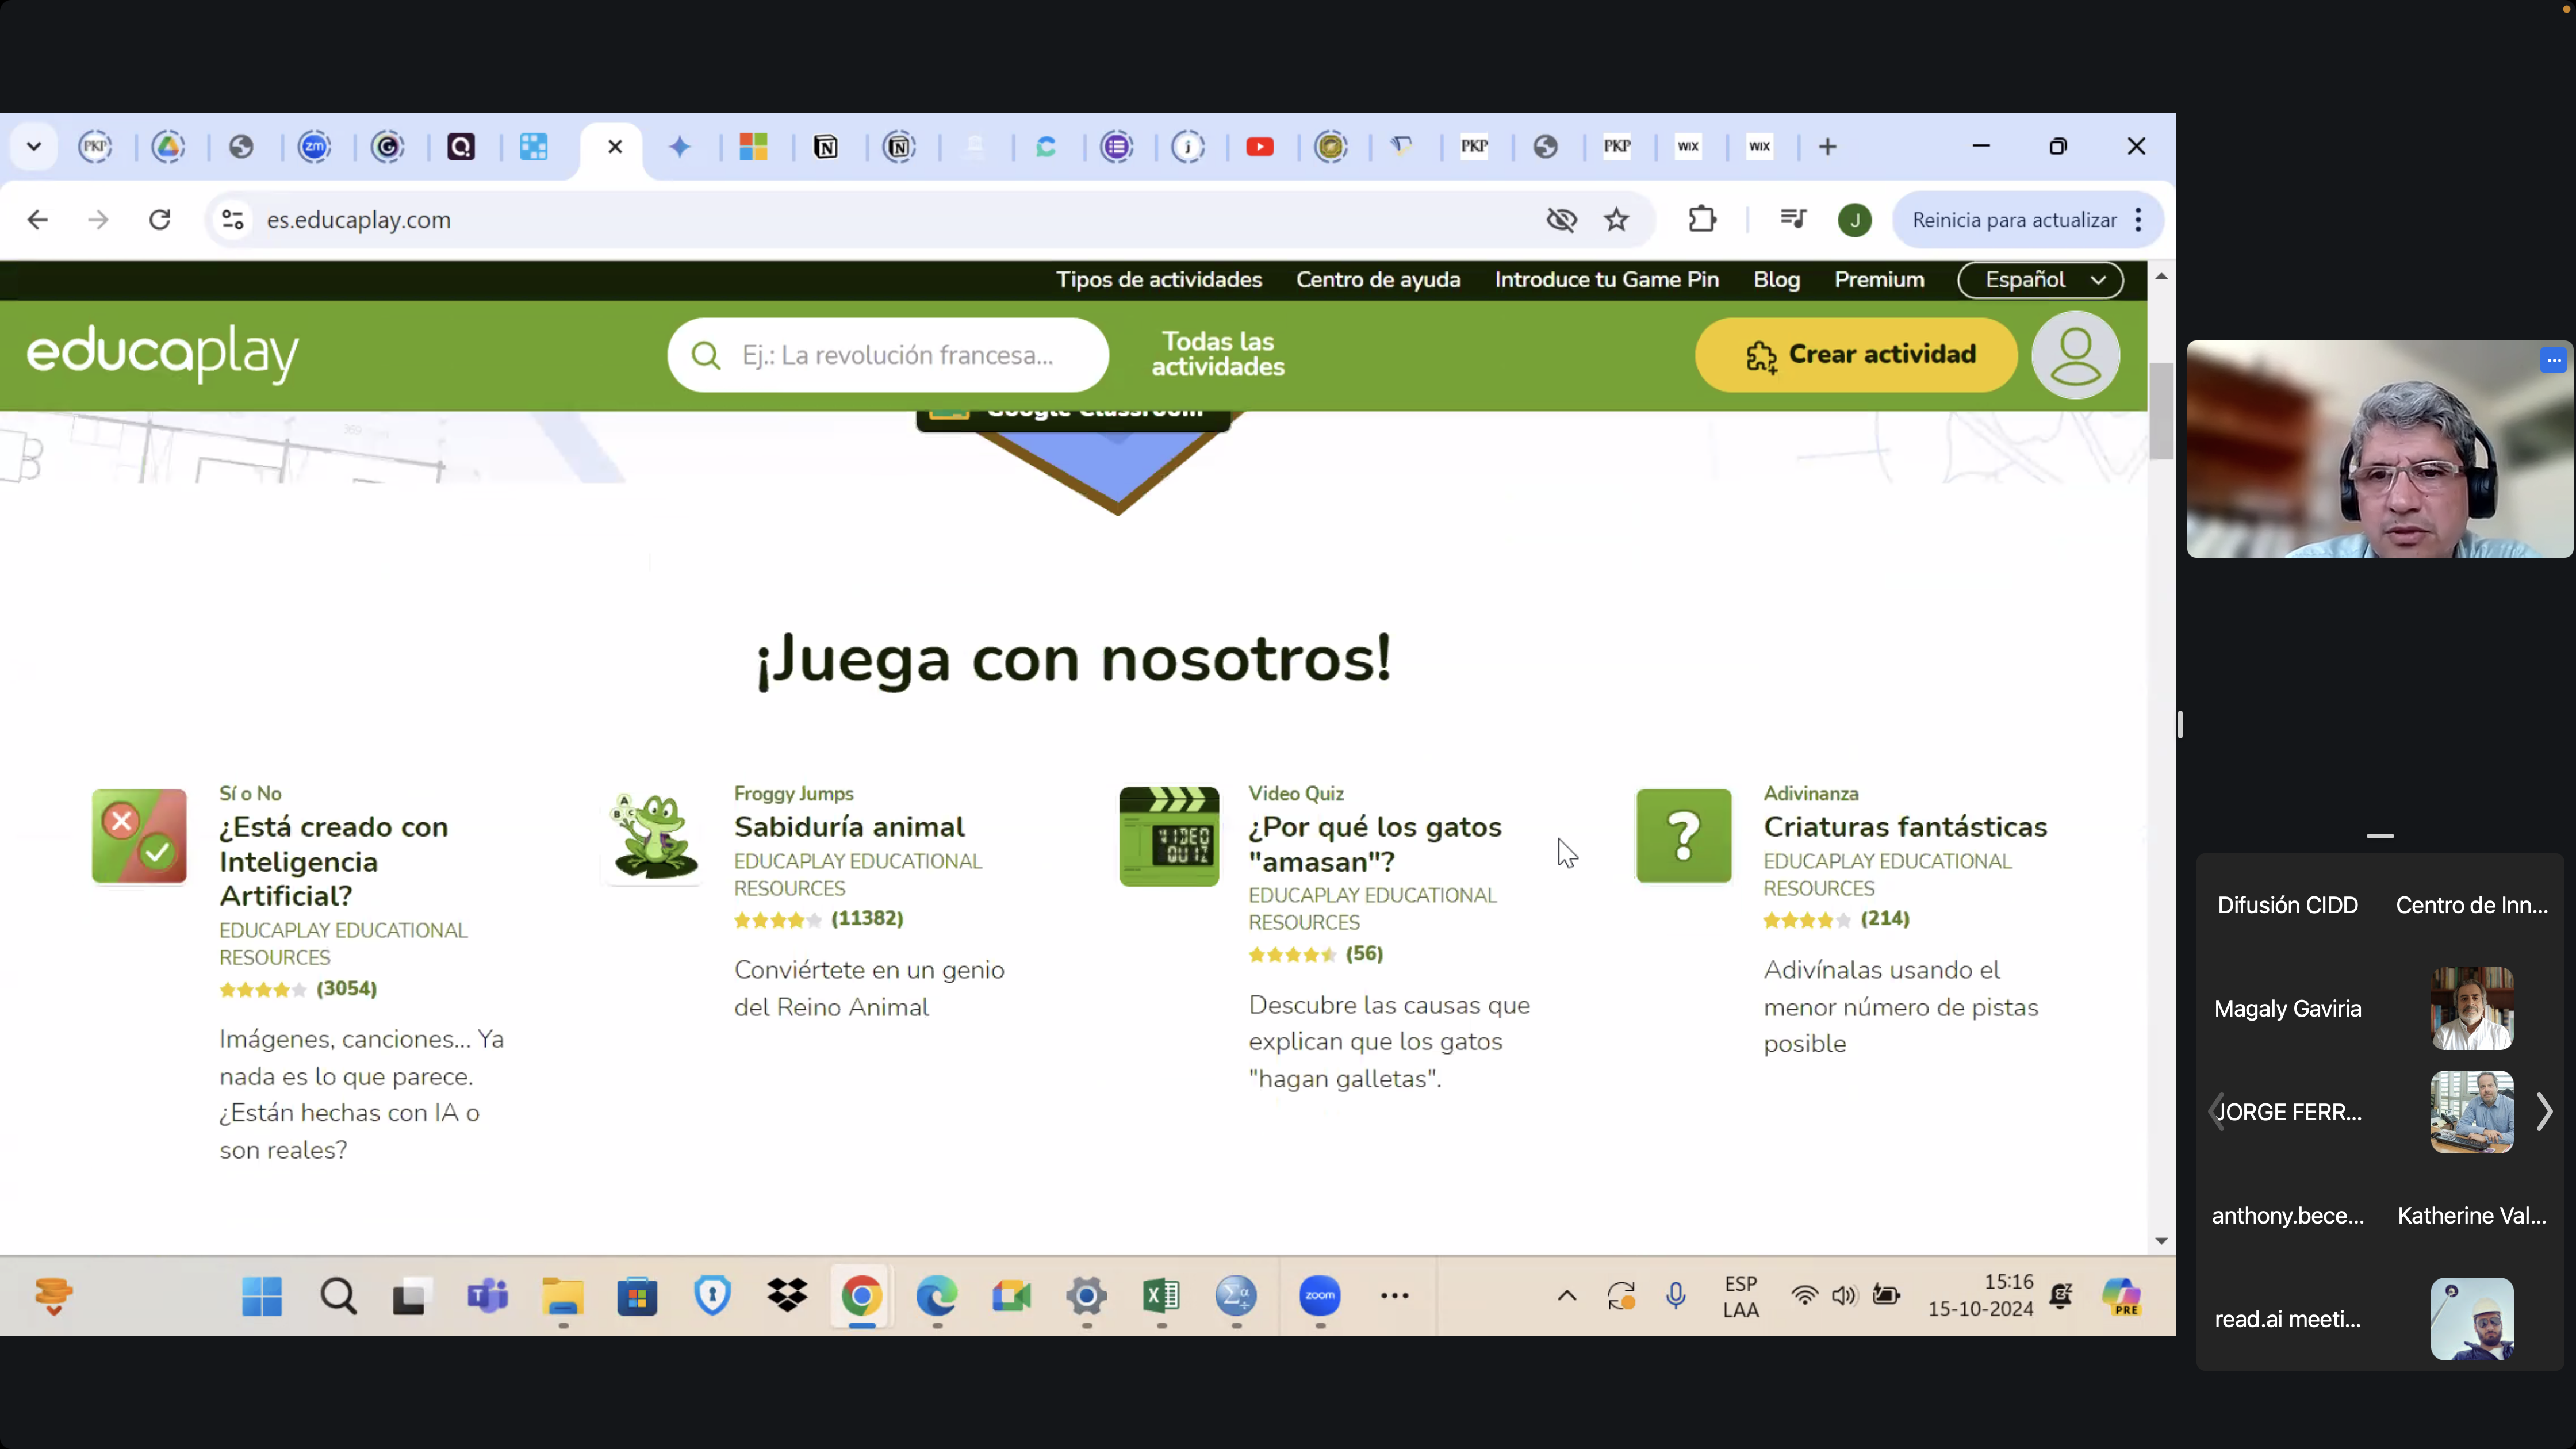Click the Sí o No activity icon
This screenshot has width=2576, height=1449.
(x=139, y=836)
